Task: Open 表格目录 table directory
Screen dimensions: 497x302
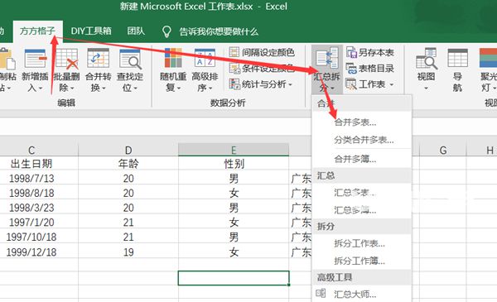Action: pyautogui.click(x=370, y=68)
